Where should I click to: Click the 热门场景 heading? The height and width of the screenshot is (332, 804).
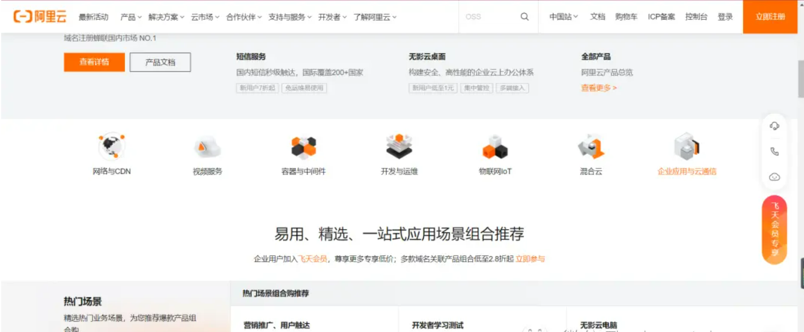[83, 301]
